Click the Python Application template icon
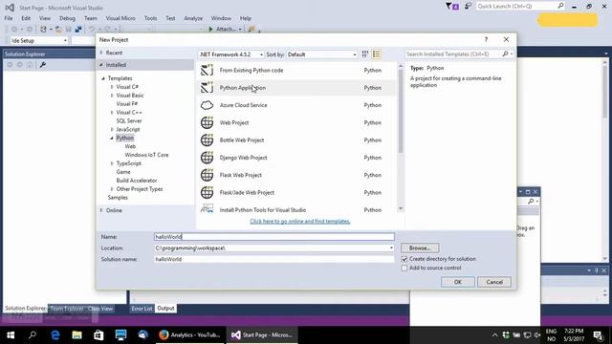The height and width of the screenshot is (344, 612). [207, 88]
